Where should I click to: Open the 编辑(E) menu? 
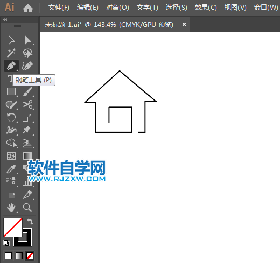[x=88, y=8]
